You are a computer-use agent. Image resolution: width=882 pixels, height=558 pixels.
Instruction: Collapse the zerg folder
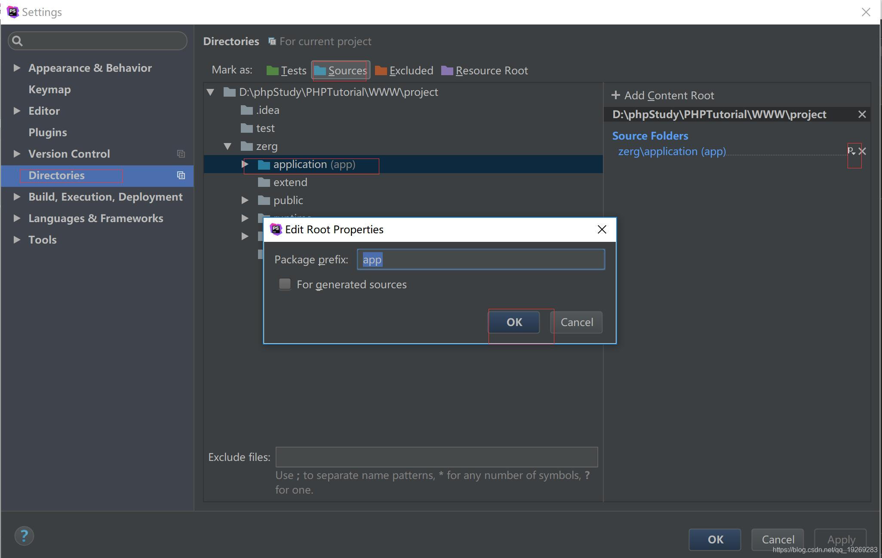(x=227, y=146)
